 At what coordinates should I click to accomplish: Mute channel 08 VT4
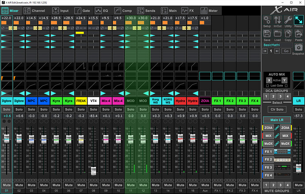coord(93,185)
